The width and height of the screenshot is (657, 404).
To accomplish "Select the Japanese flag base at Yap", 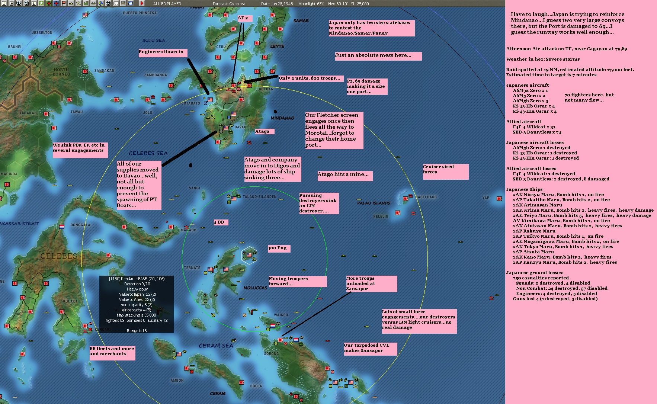I will coord(499,199).
